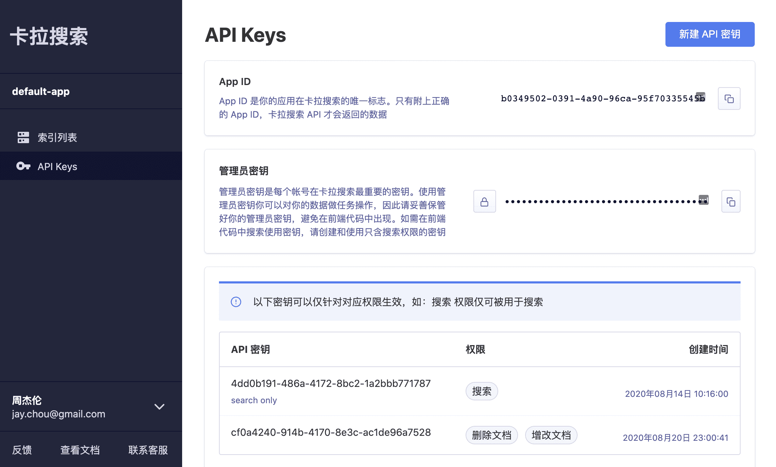The image size is (776, 467).
Task: Expand the user account chevron menu
Action: (x=159, y=407)
